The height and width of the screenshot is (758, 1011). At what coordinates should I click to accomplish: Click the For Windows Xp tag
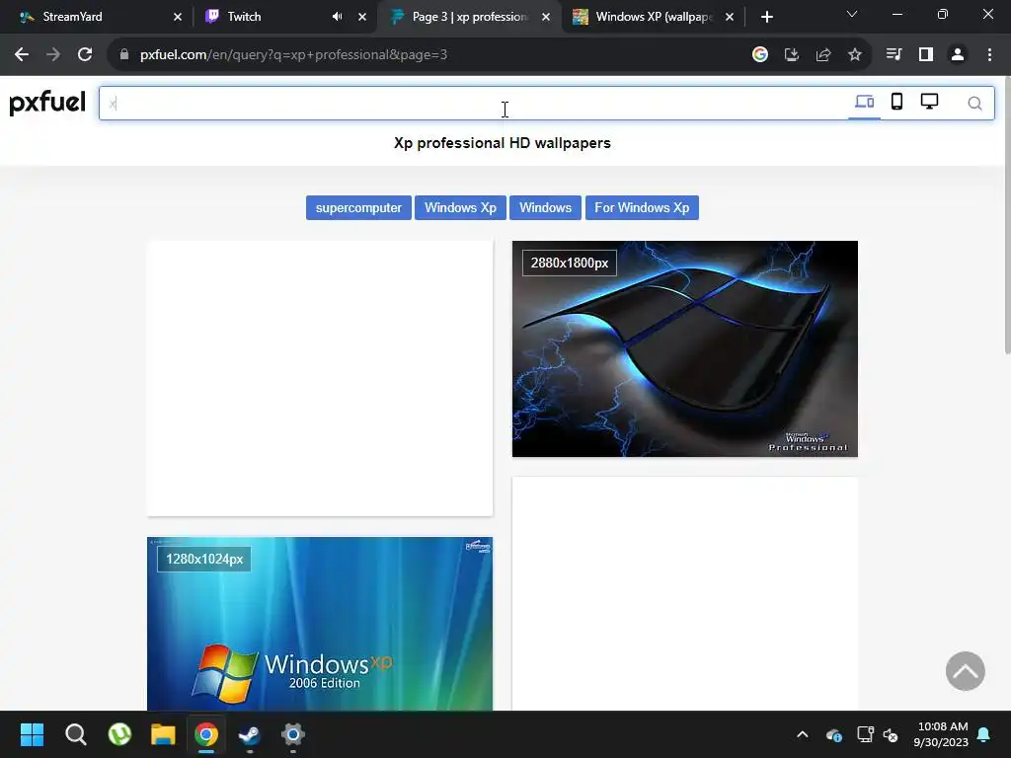[x=642, y=207]
